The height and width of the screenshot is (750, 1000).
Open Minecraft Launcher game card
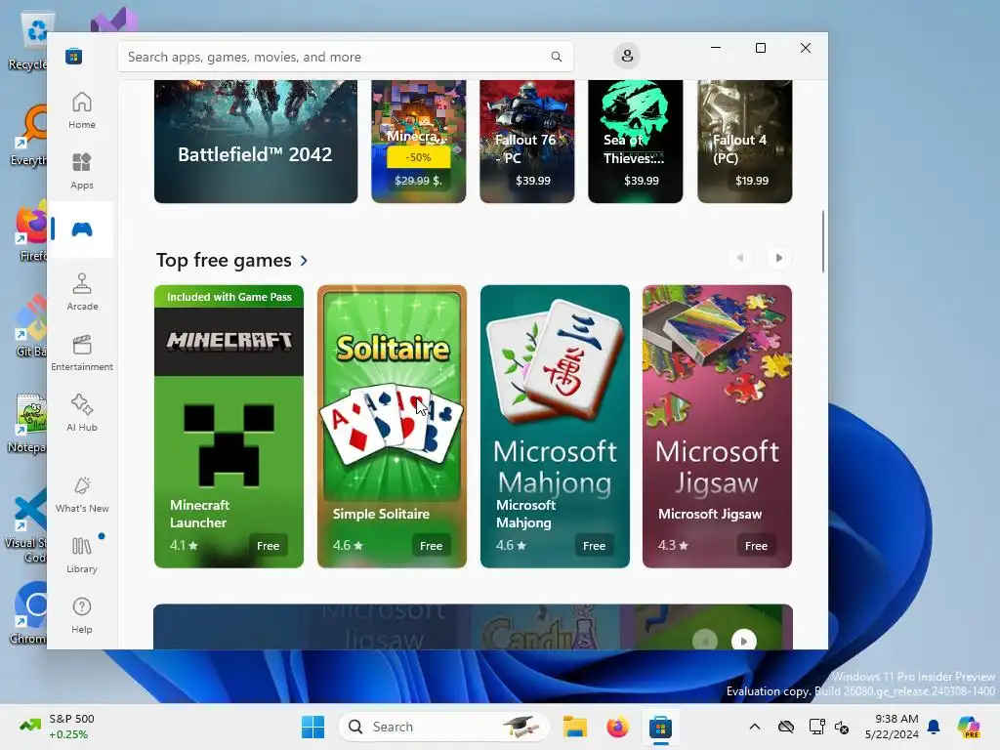coord(229,426)
